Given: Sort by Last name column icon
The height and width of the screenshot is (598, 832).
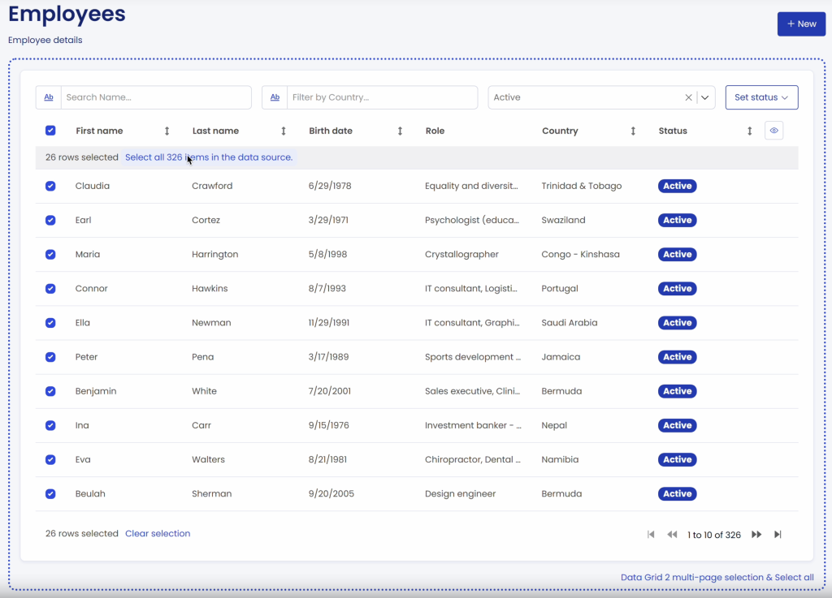Looking at the screenshot, I should 284,131.
